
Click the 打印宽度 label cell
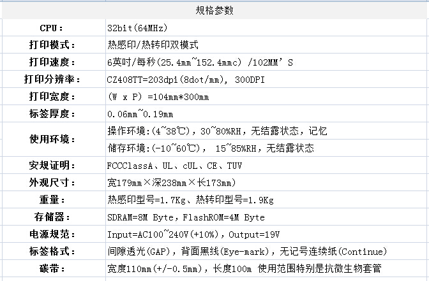pos(52,97)
